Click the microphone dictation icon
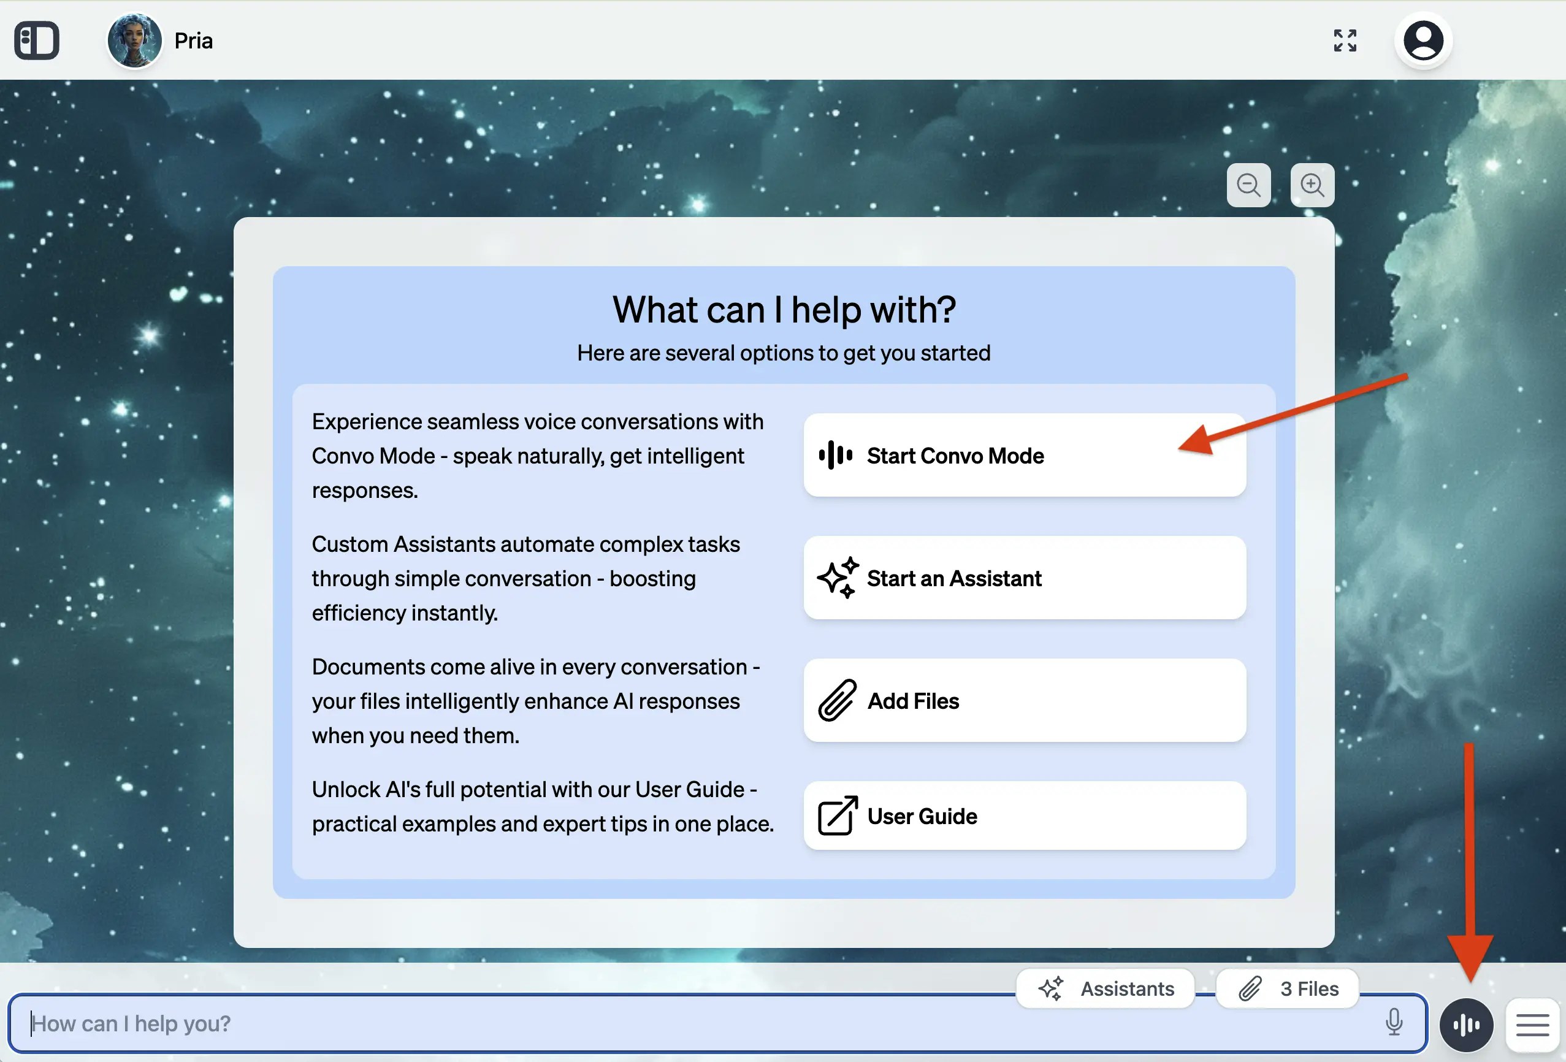Image resolution: width=1566 pixels, height=1062 pixels. coord(1394,1022)
